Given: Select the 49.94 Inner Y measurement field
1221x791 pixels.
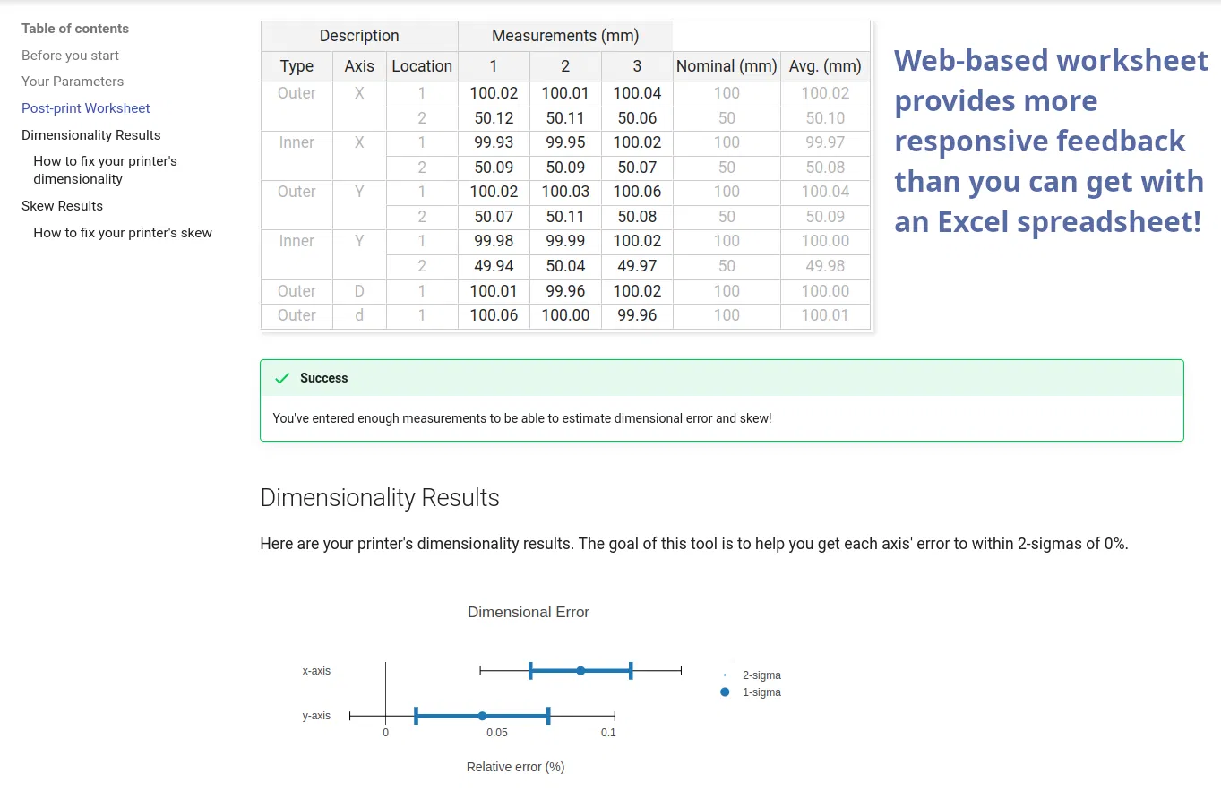Looking at the screenshot, I should (x=494, y=266).
